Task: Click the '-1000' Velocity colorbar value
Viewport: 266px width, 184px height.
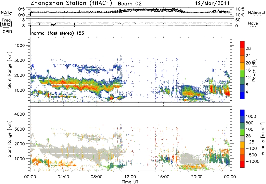Action: coord(253,161)
